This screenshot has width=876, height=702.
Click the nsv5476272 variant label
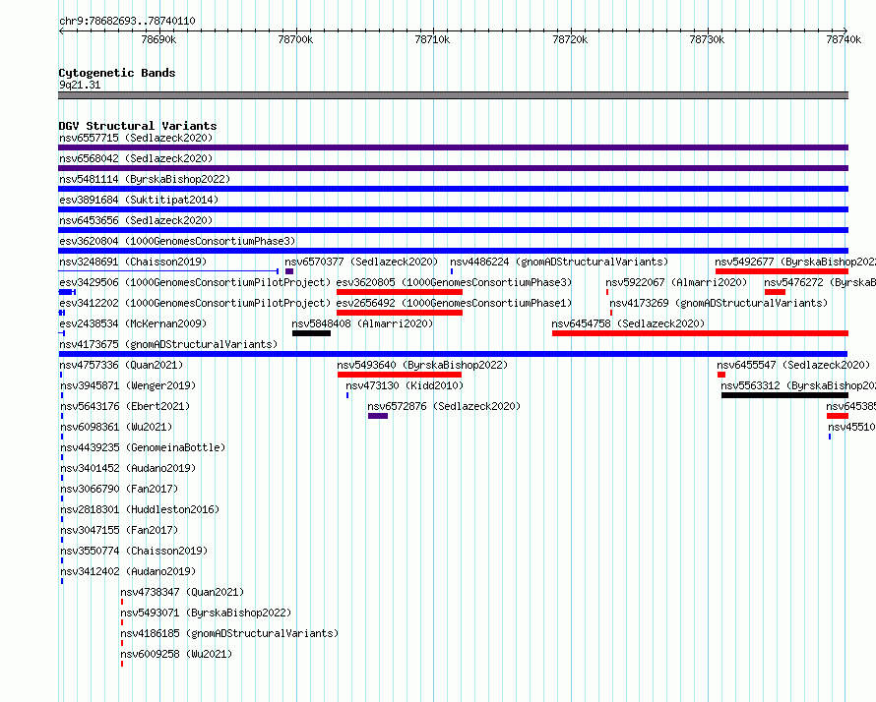820,282
